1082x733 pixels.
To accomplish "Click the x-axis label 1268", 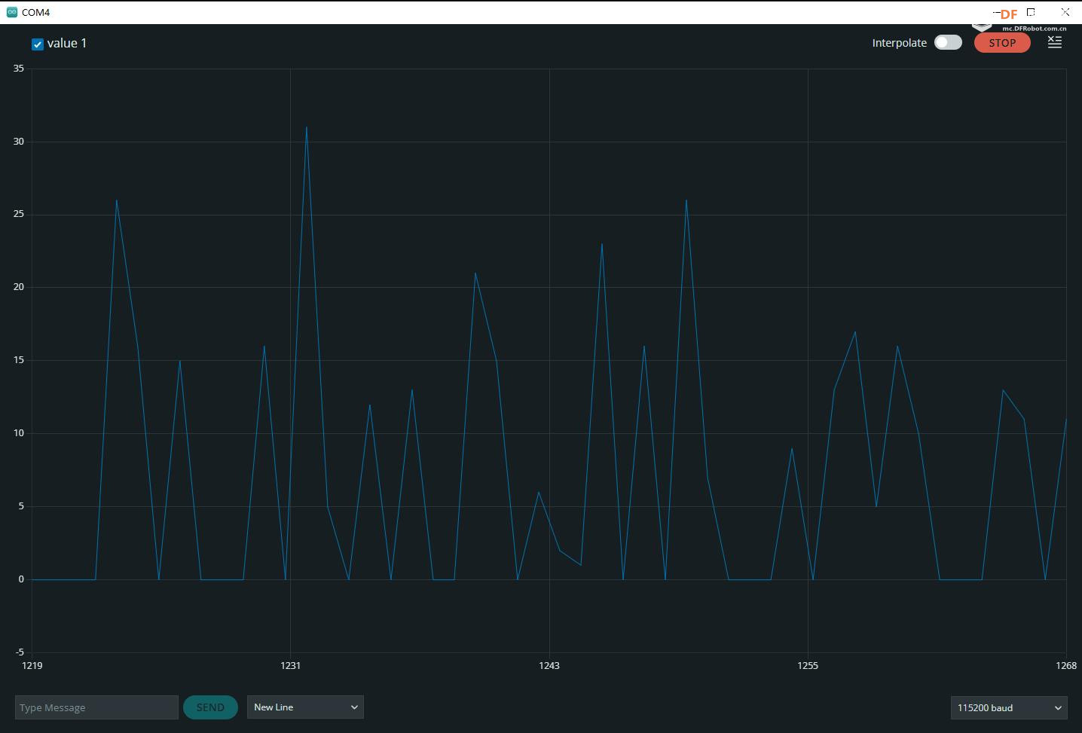I will pos(1066,665).
